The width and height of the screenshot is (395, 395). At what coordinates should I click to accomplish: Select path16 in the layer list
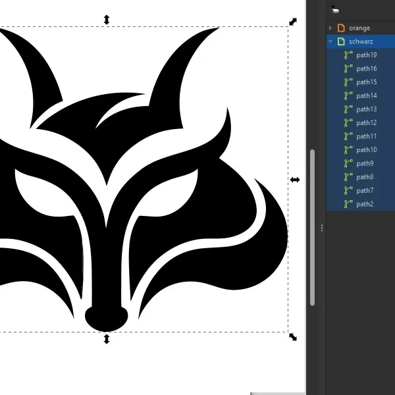coord(367,68)
